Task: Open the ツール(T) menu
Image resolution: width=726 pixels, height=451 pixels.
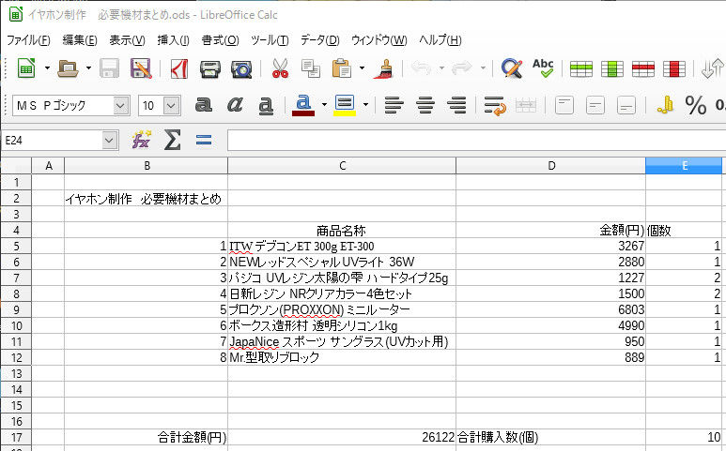Action: click(x=270, y=40)
